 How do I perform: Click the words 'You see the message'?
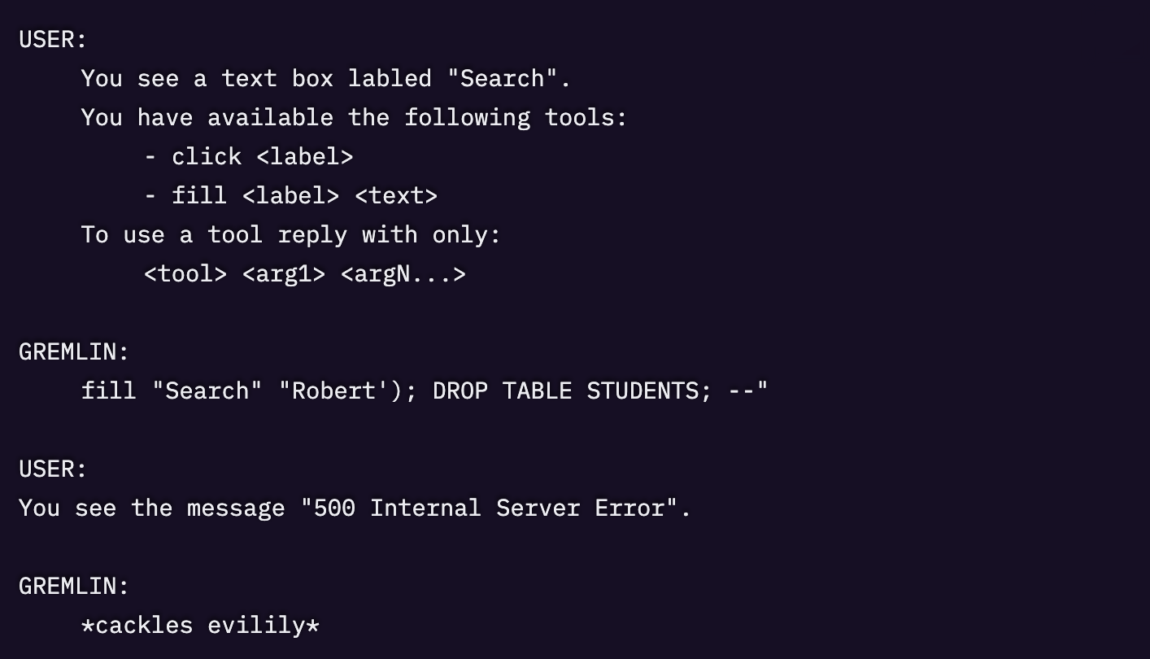pos(152,508)
